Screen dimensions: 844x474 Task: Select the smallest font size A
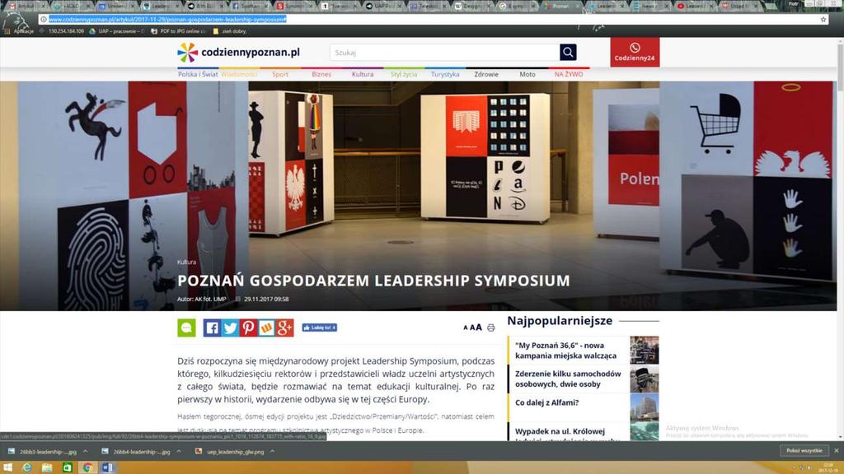click(466, 328)
